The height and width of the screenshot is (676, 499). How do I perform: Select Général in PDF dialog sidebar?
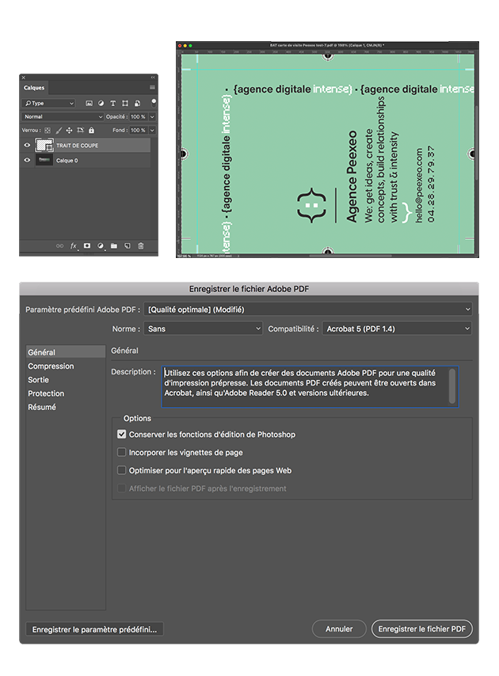(x=66, y=351)
